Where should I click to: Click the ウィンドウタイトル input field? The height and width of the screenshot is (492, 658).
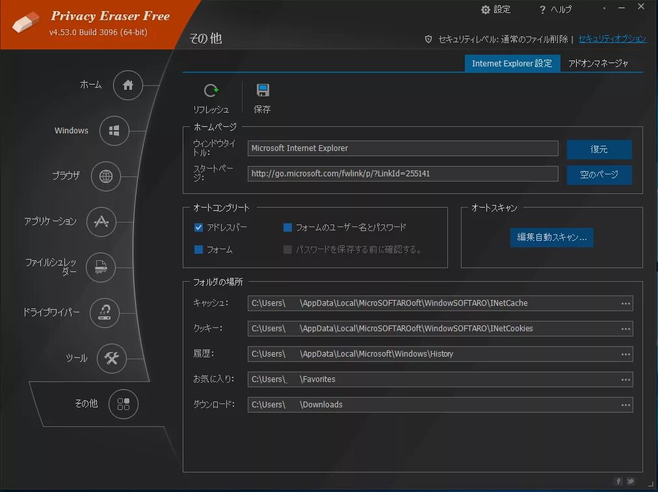point(403,148)
